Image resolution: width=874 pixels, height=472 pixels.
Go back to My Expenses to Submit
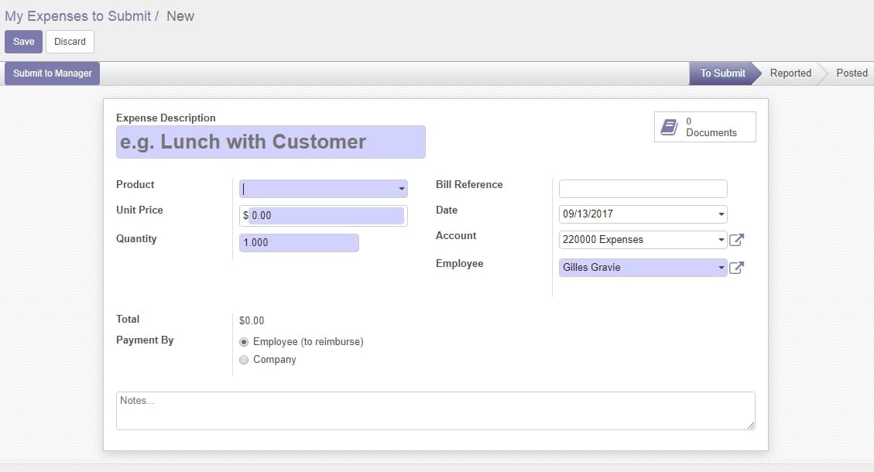point(78,16)
